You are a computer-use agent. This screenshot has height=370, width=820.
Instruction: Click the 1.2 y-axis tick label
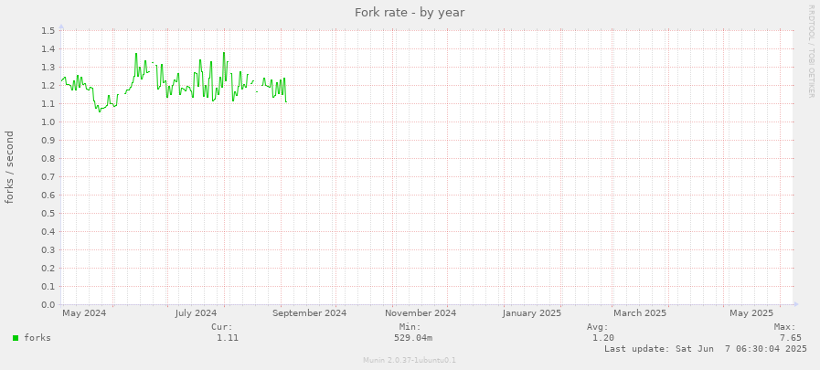point(48,85)
